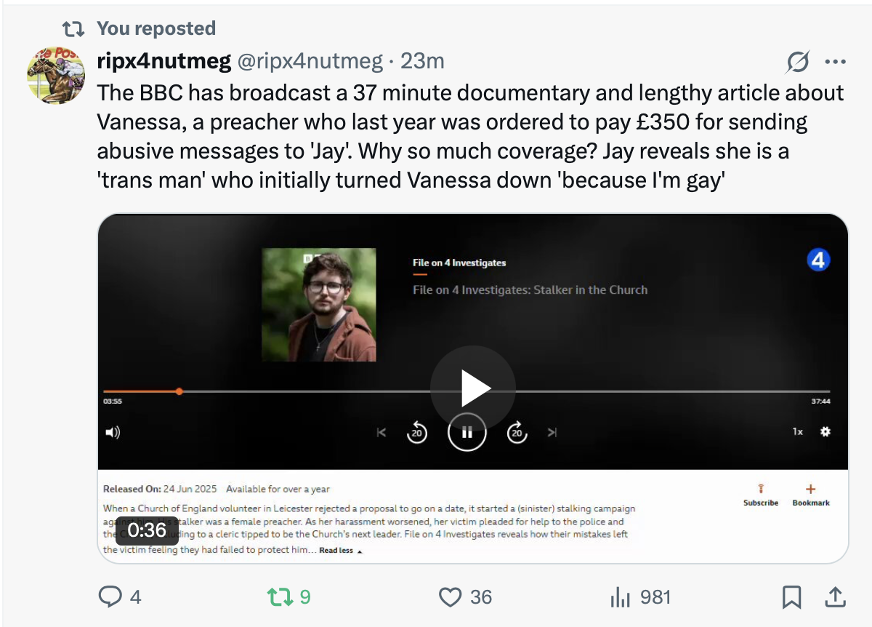The width and height of the screenshot is (872, 627).
Task: Open ripx4nutmeg profile name link
Action: (x=163, y=62)
